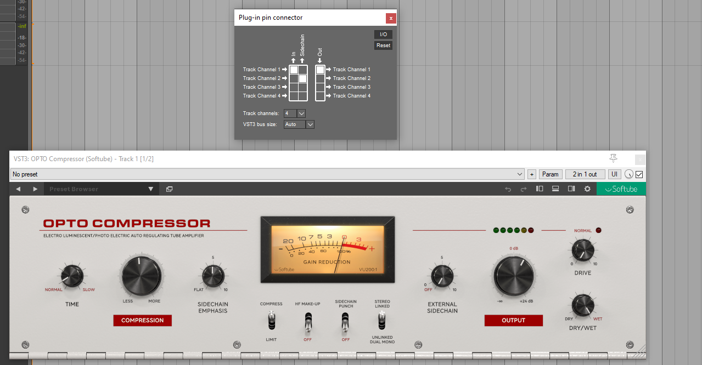
Task: Go to previous preset with left arrow
Action: 18,189
